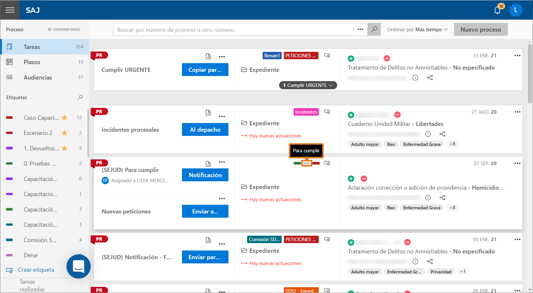Click Enfermedad Grave chip on Cuaderno Unidad Militar
This screenshot has width=533, height=293.
point(422,144)
